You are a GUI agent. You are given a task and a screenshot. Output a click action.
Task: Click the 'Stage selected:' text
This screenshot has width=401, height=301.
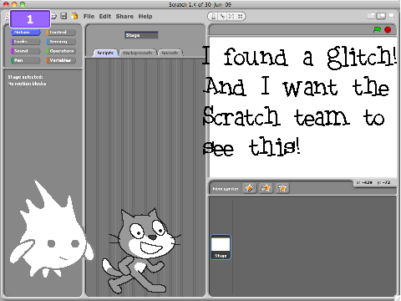tap(25, 77)
